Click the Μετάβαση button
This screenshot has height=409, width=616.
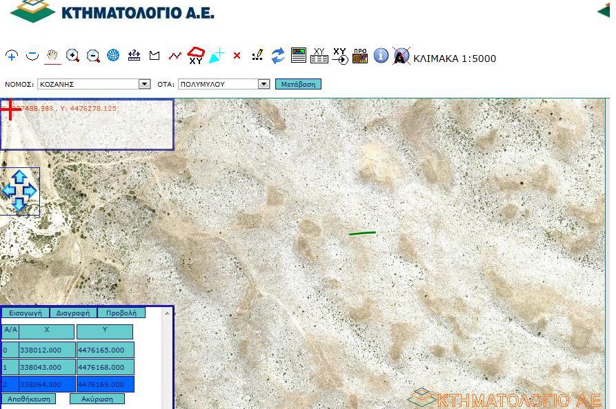298,84
